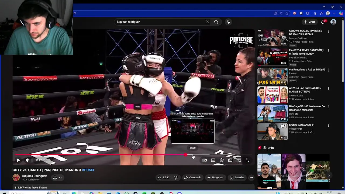Screen dimensions: 345x194
Task: Enter fullscreen mode
Action: pos(247,160)
